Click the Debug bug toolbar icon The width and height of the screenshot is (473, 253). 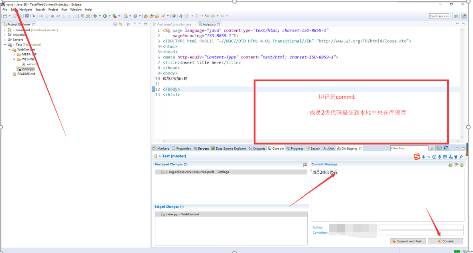tap(95, 16)
